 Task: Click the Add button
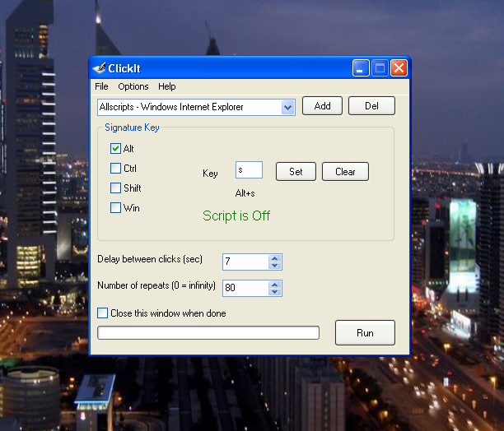[322, 106]
